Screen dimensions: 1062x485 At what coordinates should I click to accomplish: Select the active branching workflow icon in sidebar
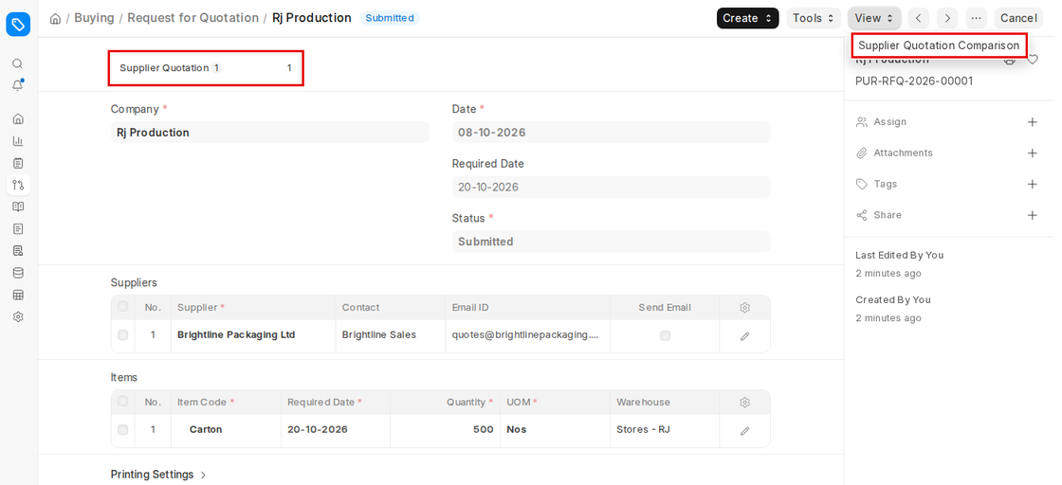[18, 185]
